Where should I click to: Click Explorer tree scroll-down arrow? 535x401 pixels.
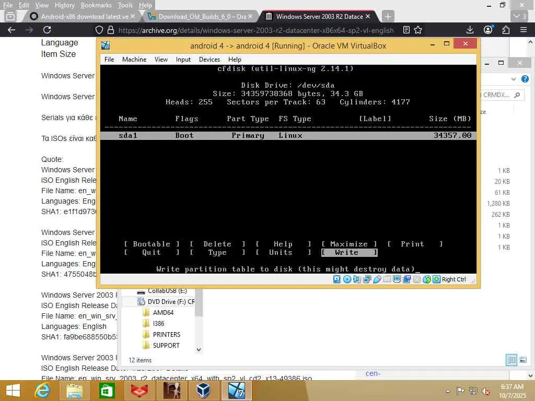(199, 349)
